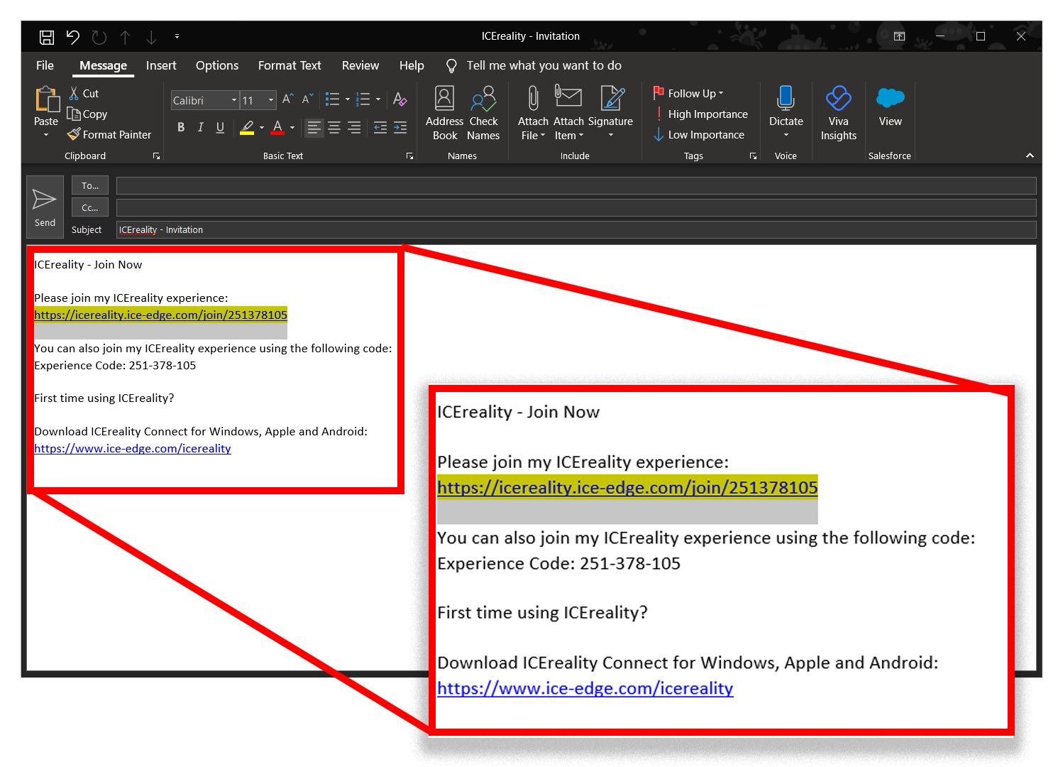Open www.ice-edge.com/icereality download link in email
This screenshot has height=767, width=1063.
[133, 448]
